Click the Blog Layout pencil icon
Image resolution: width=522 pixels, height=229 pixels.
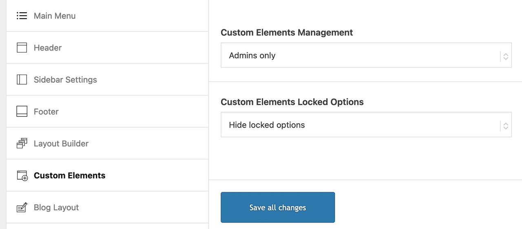pos(22,207)
